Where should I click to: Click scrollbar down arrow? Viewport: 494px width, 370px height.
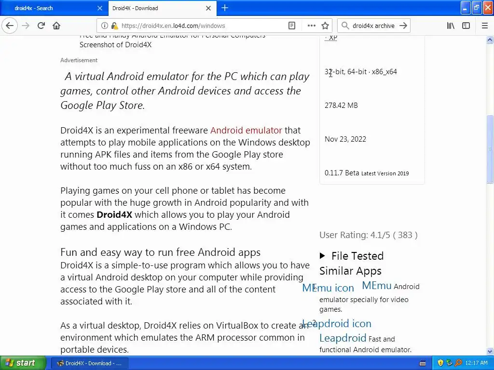click(x=490, y=351)
